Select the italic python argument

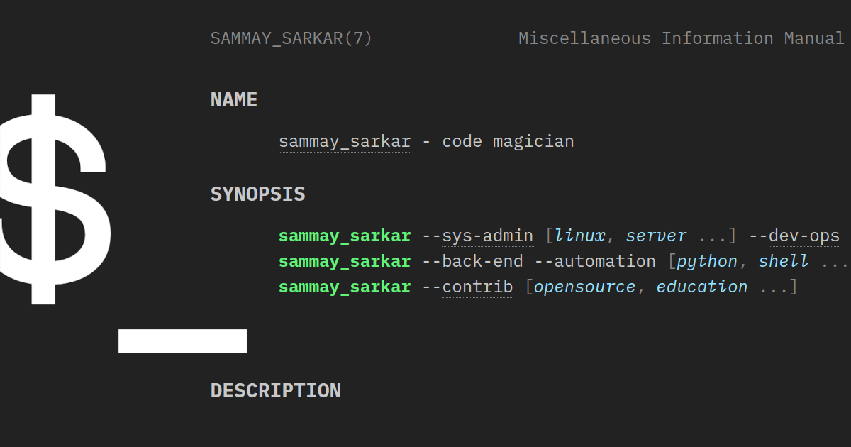pos(707,261)
